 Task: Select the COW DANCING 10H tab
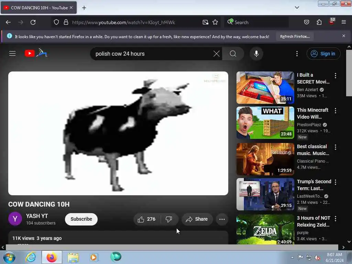coord(38,8)
